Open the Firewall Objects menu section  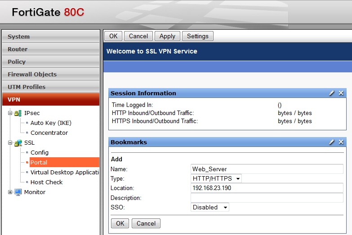tap(50, 75)
